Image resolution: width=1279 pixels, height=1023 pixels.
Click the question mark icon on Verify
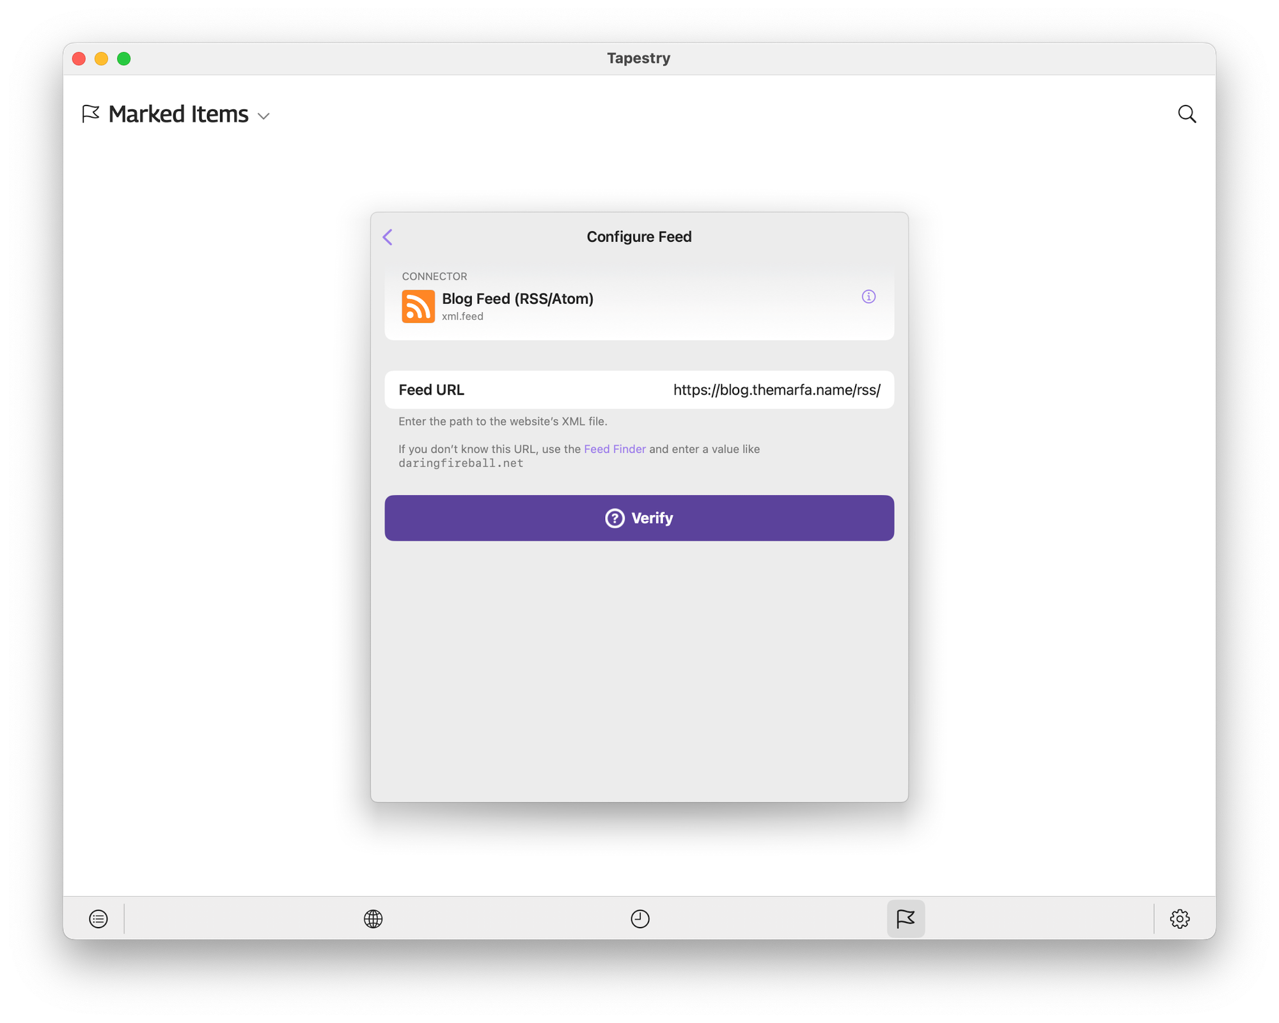[615, 518]
